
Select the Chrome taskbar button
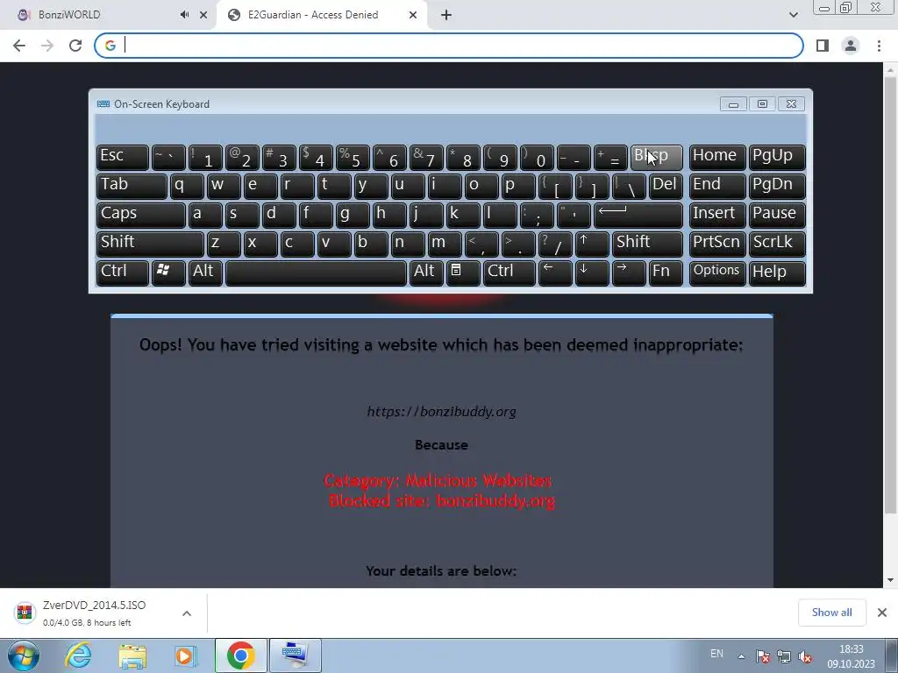pyautogui.click(x=240, y=655)
